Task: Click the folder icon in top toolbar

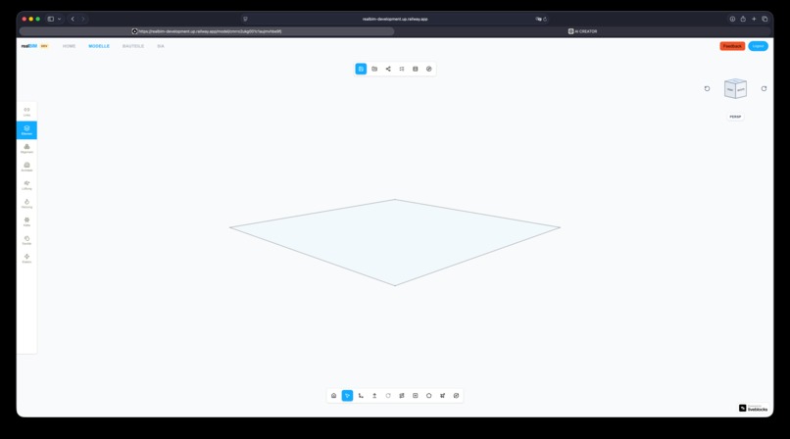Action: point(374,69)
